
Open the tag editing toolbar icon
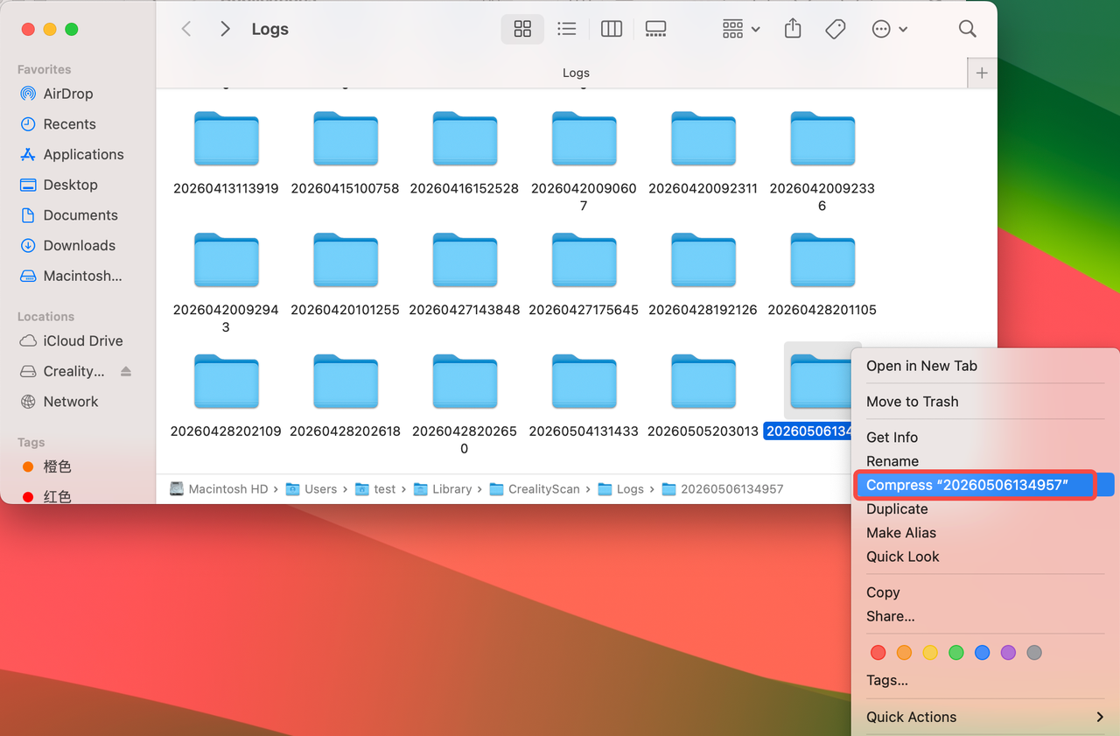[x=836, y=29]
